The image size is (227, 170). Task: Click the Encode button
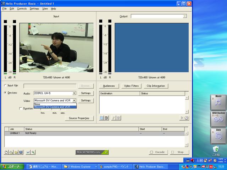coord(158,152)
